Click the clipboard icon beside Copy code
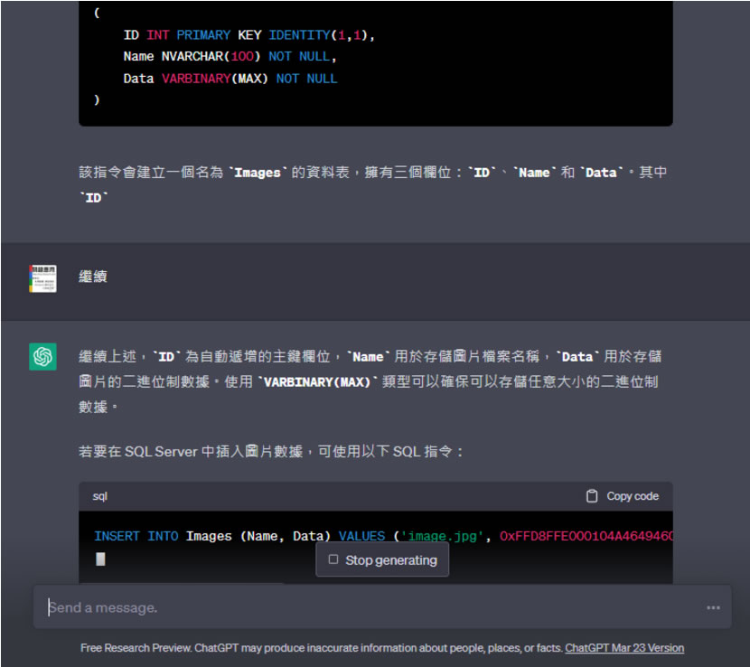This screenshot has height=667, width=750. click(592, 496)
